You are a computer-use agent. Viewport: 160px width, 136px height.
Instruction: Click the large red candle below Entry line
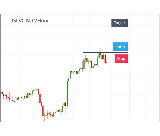[105, 59]
